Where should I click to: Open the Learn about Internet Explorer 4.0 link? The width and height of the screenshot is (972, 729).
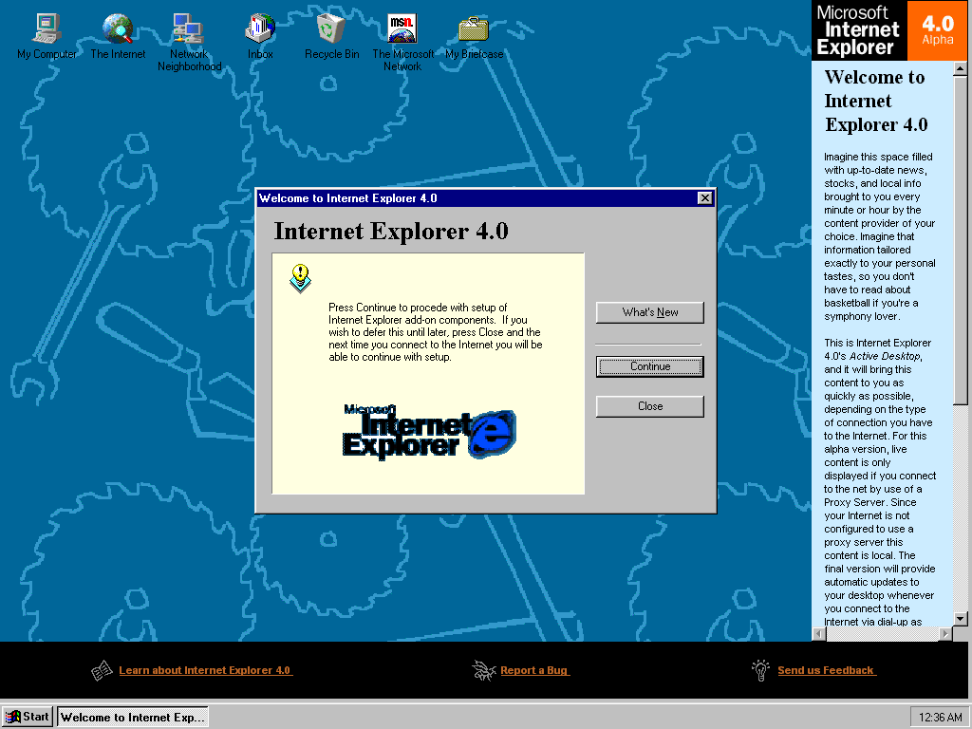pyautogui.click(x=205, y=670)
